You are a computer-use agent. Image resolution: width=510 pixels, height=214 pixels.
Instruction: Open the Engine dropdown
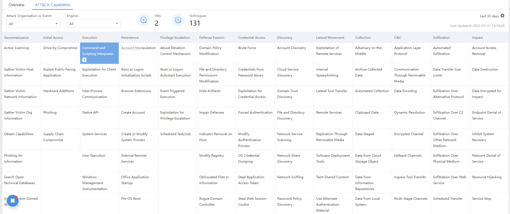(x=94, y=24)
